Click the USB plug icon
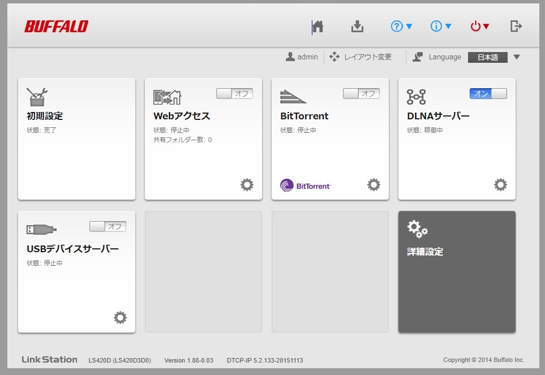 pyautogui.click(x=41, y=230)
